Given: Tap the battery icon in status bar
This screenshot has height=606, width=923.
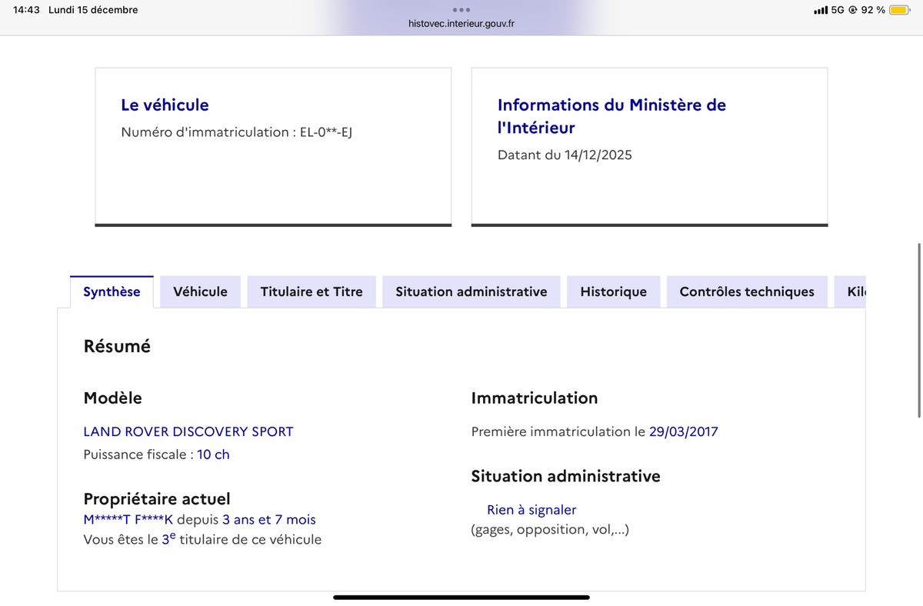Looking at the screenshot, I should (x=900, y=10).
